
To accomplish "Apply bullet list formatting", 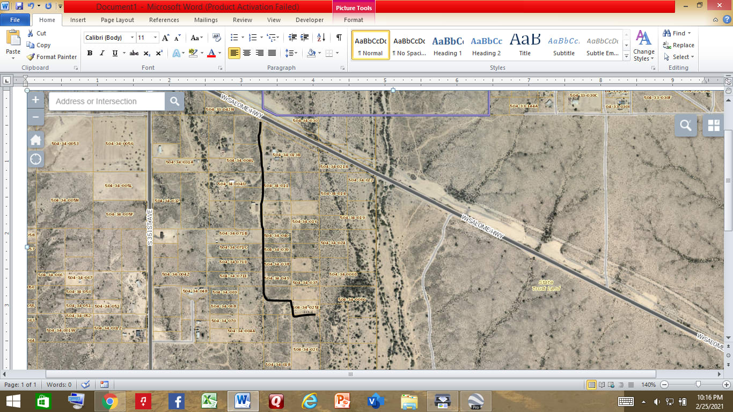I will (234, 38).
